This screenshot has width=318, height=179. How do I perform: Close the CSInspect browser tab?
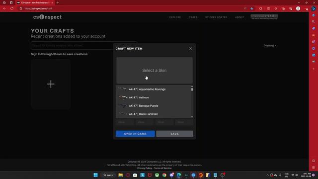(52, 2)
